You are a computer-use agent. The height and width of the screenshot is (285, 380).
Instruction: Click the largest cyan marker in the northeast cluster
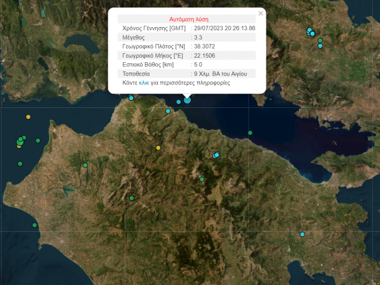coord(312,33)
